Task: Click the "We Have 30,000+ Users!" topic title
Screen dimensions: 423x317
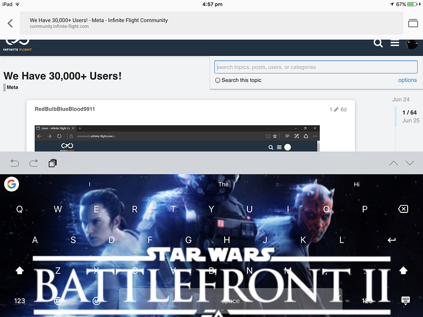Action: [x=62, y=76]
